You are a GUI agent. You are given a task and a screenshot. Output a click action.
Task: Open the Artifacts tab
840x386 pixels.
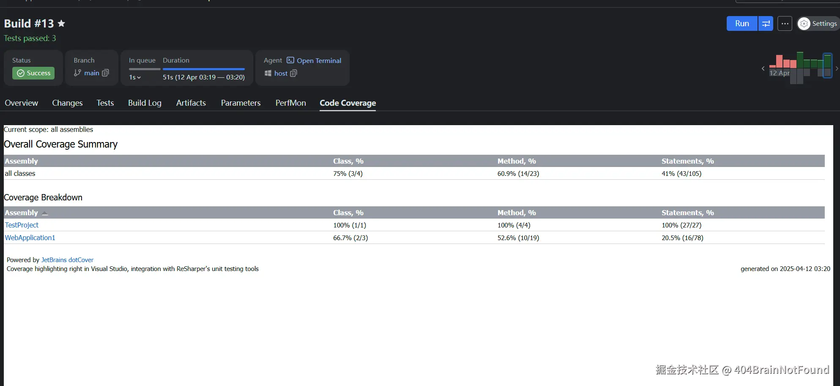click(191, 103)
